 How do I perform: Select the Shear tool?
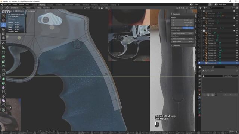pos(3,100)
